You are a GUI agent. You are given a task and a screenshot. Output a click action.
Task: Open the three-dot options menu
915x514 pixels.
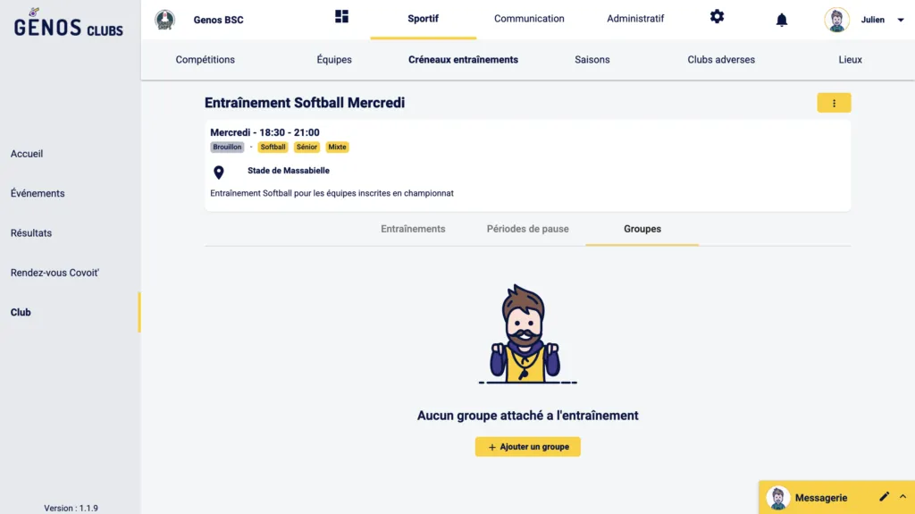834,103
